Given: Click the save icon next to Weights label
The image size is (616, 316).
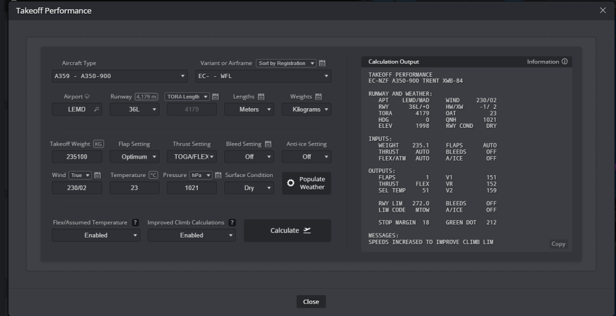Looking at the screenshot, I should point(318,97).
